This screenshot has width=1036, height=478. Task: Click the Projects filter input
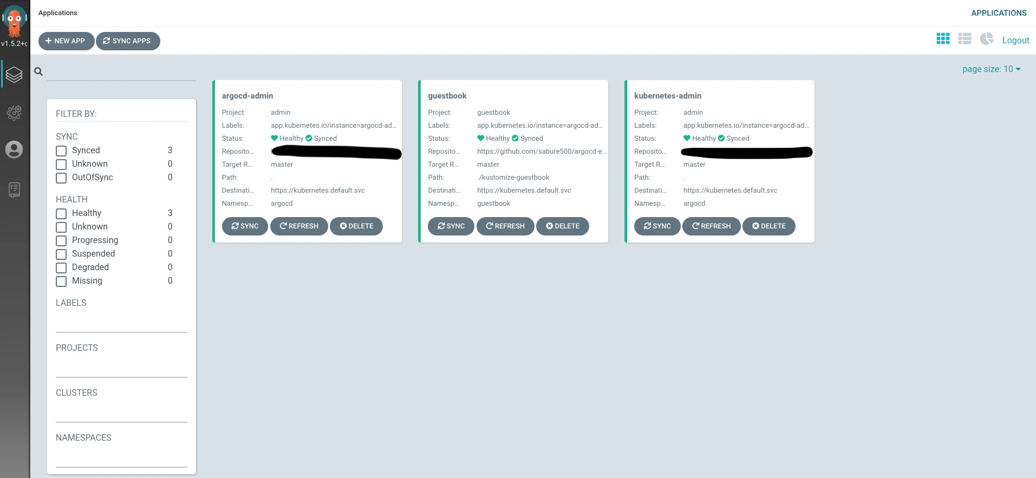121,368
